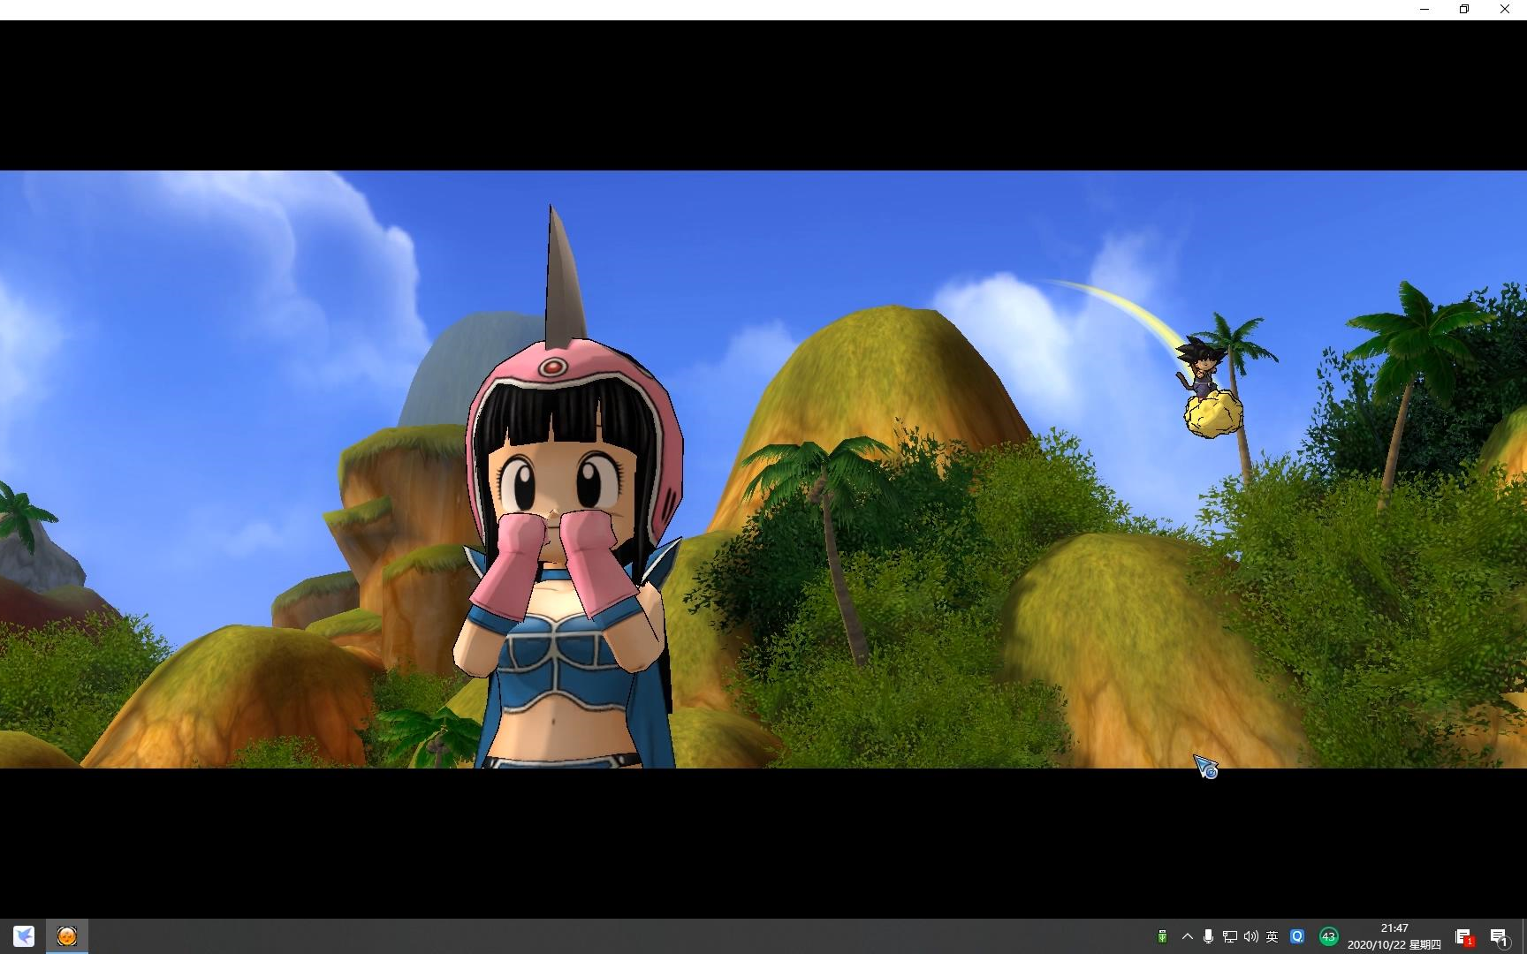This screenshot has width=1527, height=954.
Task: Open the blue Q tray icon
Action: tap(1297, 936)
